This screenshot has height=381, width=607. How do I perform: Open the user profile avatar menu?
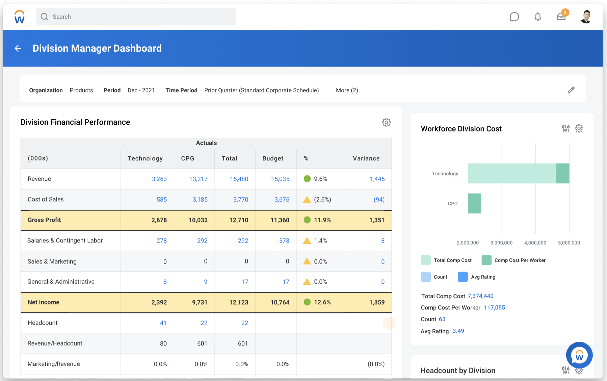tap(586, 17)
